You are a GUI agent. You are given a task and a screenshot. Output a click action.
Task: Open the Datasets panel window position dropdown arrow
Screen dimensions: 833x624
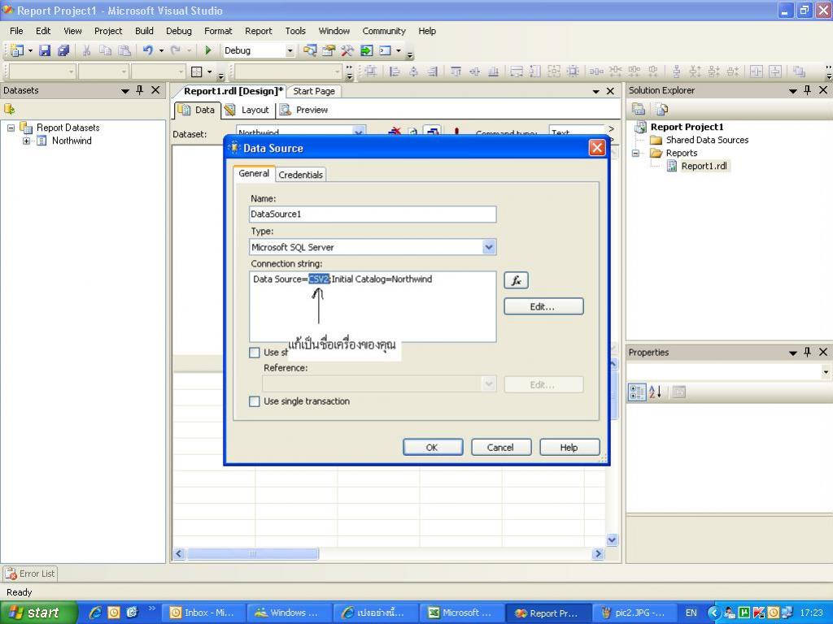[125, 91]
